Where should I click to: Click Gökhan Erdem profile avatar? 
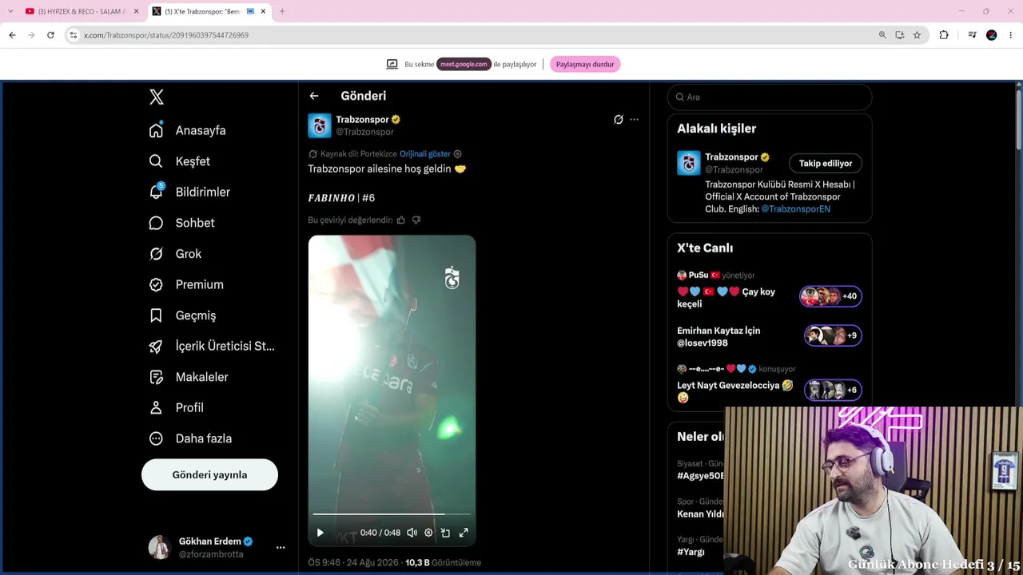click(160, 547)
